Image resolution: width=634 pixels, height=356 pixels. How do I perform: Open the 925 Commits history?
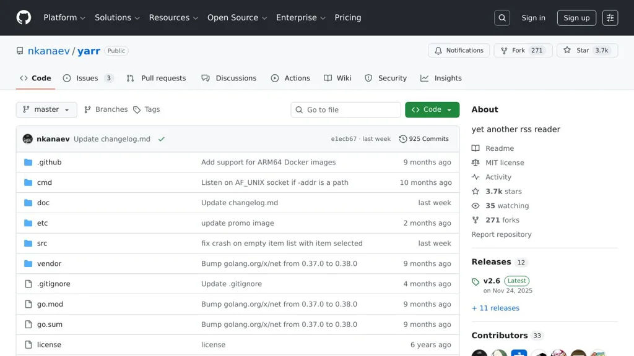click(x=424, y=139)
